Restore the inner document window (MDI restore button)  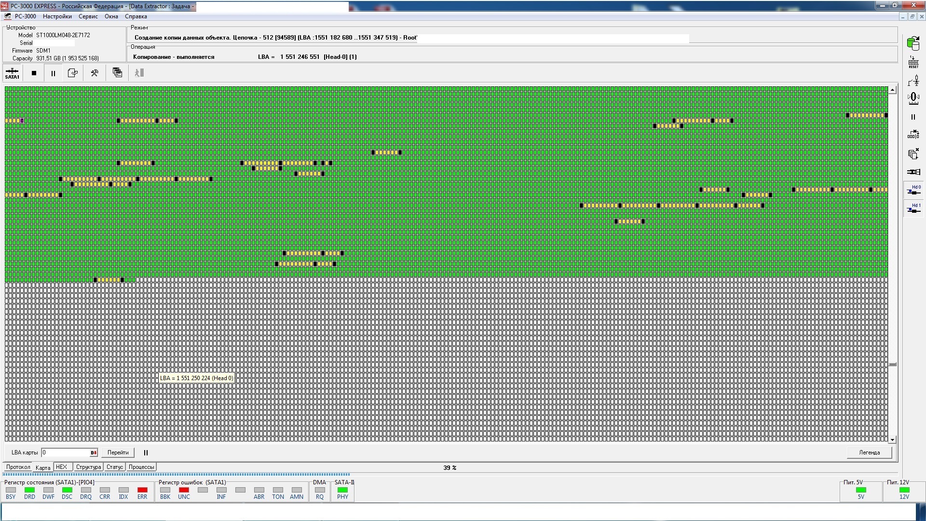coord(912,16)
